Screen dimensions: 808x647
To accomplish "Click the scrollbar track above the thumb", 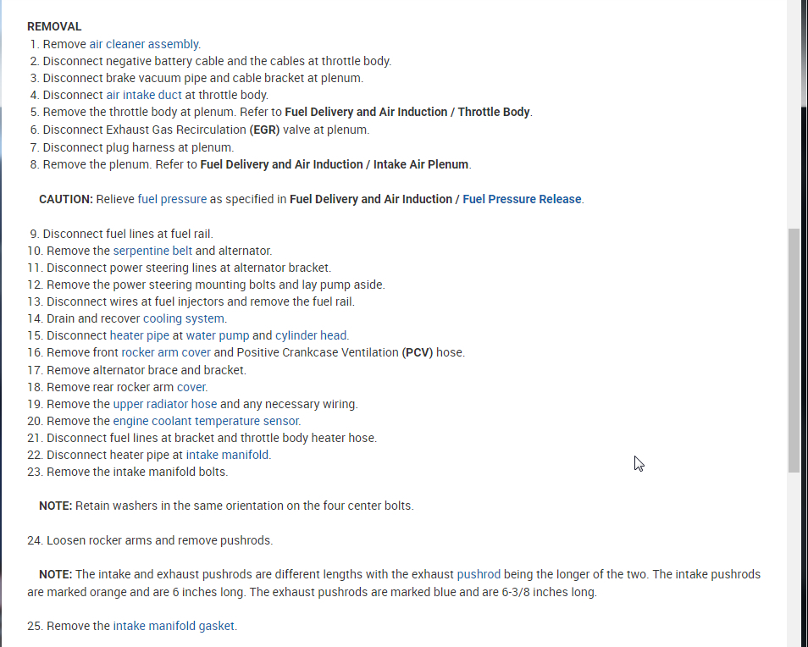I will point(794,110).
